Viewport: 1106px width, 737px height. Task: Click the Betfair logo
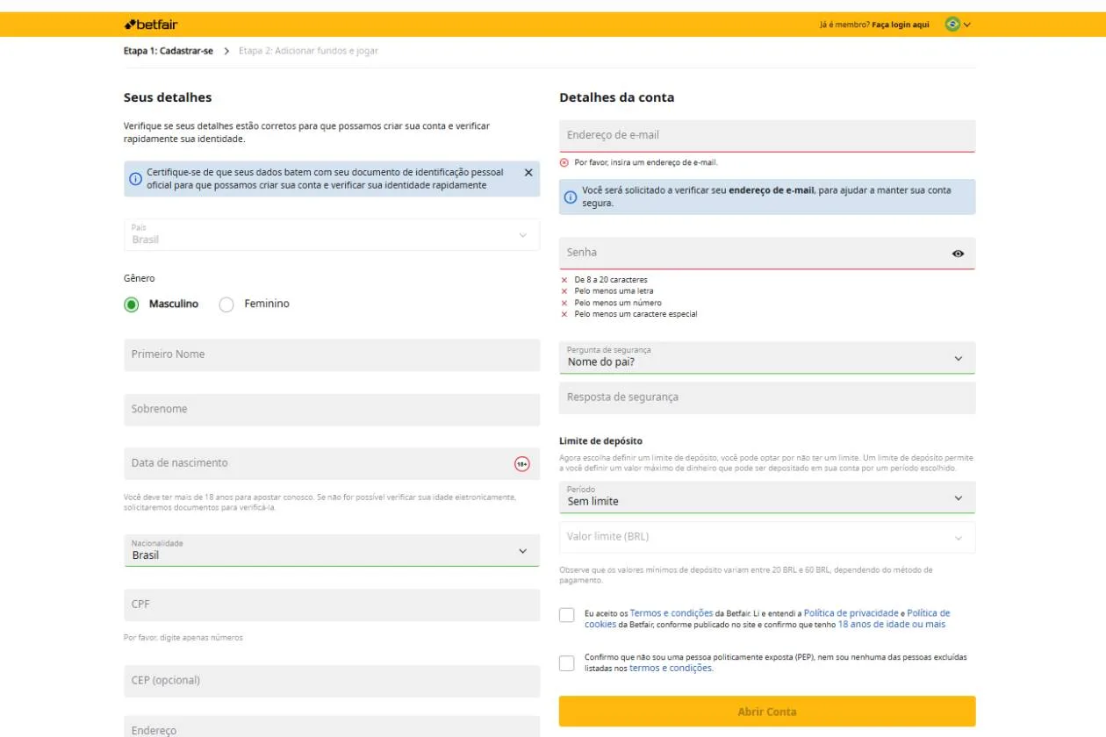150,25
